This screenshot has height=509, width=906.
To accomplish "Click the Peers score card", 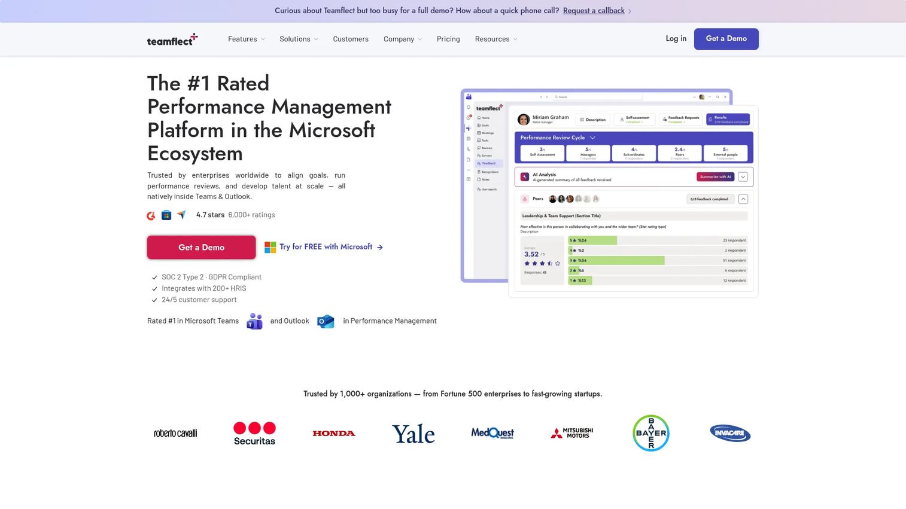I will tap(680, 153).
